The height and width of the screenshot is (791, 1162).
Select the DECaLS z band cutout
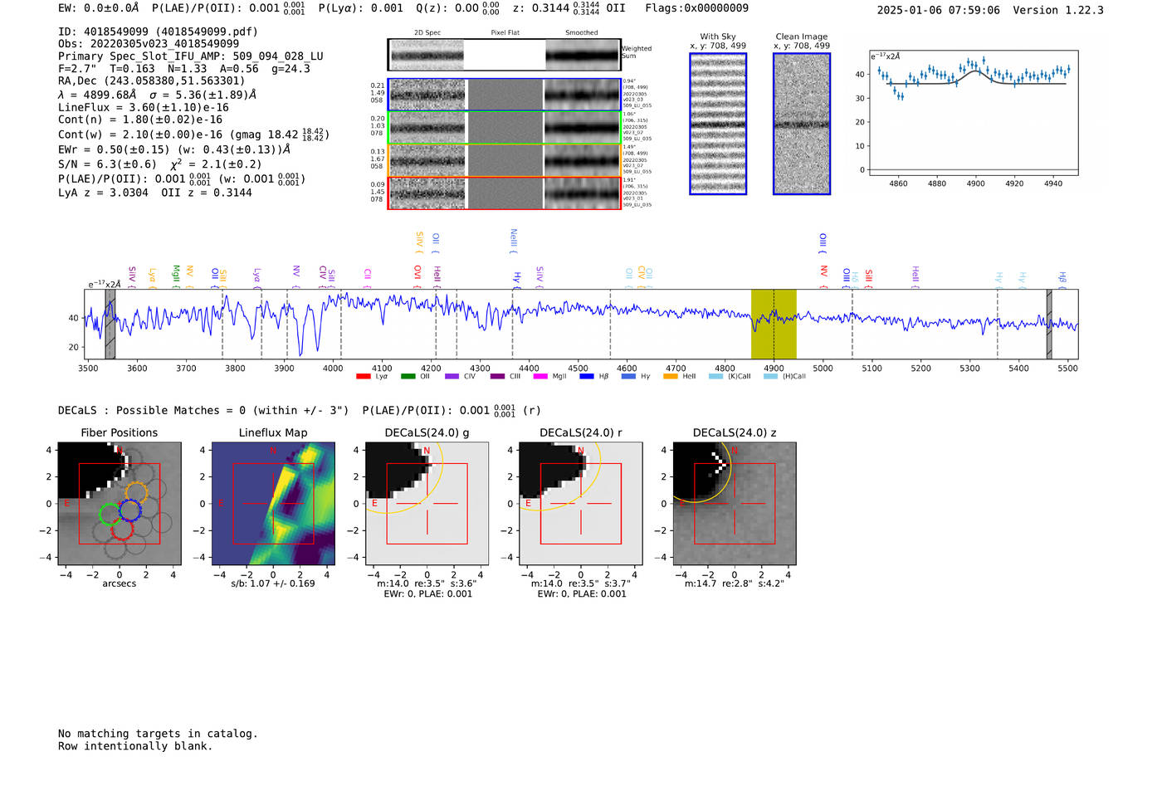point(734,504)
